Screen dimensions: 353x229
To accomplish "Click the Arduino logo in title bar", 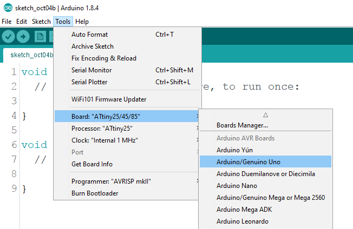I will tap(5, 9).
